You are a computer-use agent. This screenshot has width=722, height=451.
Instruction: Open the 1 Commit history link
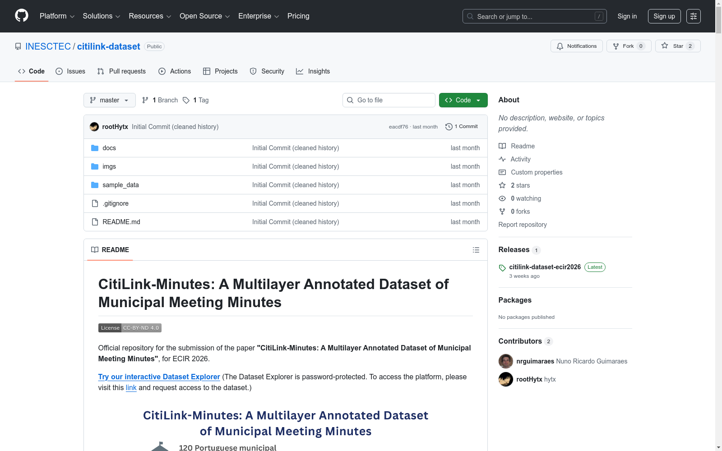pos(462,127)
